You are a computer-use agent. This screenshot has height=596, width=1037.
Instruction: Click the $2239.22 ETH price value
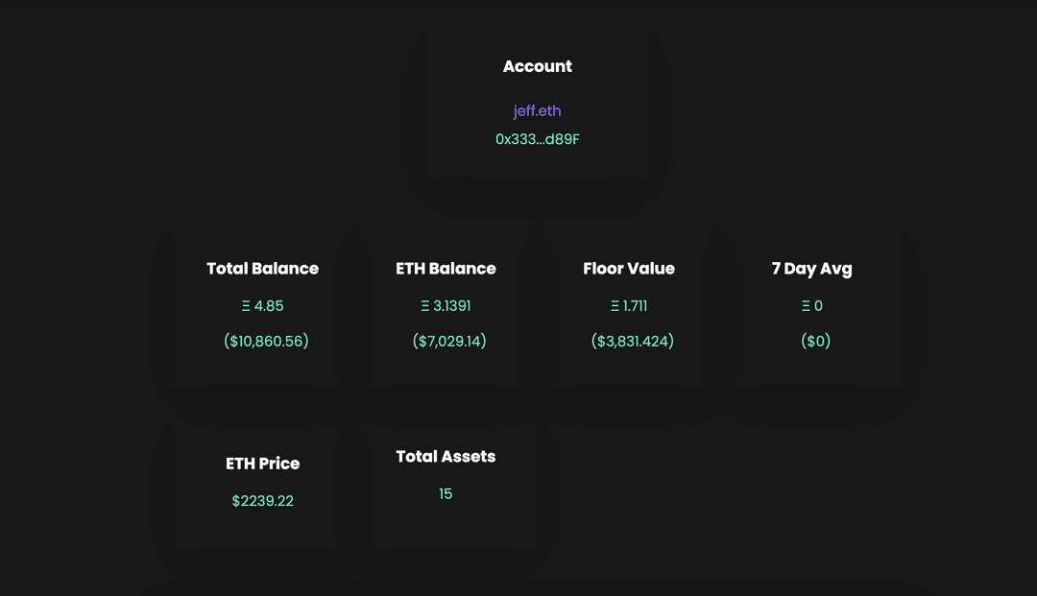pos(262,501)
